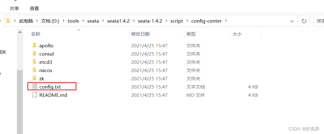Open the 共享 ribbon tab

click(x=14, y=9)
